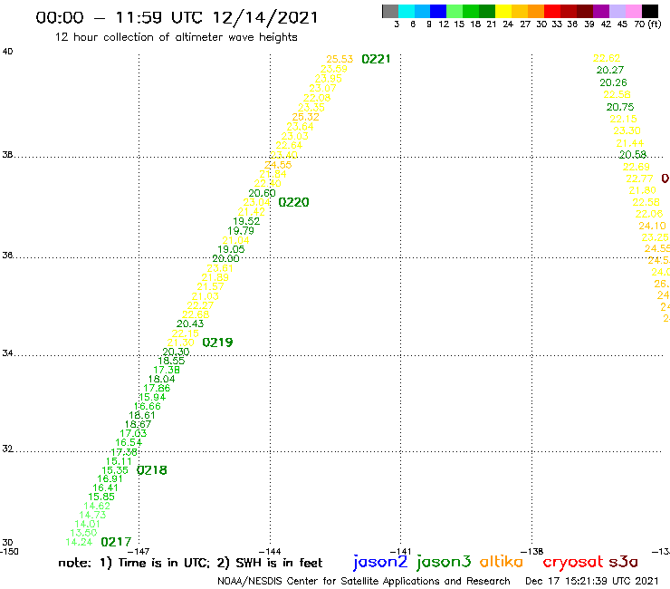Viewport: 670px width, 589px height.
Task: Select the 20.60 wave height reading
Action: (262, 193)
